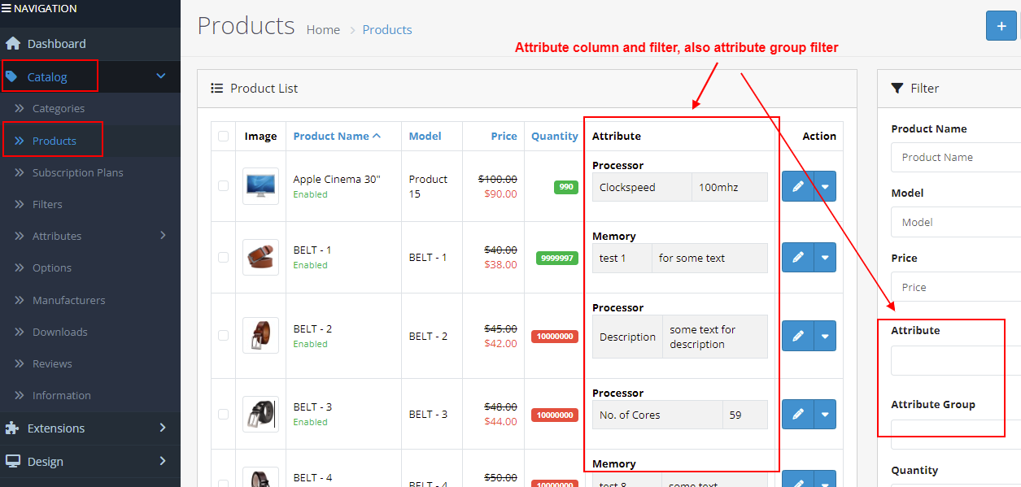Expand the Attributes submenu chevron in sidebar
Image resolution: width=1021 pixels, height=487 pixels.
point(163,236)
